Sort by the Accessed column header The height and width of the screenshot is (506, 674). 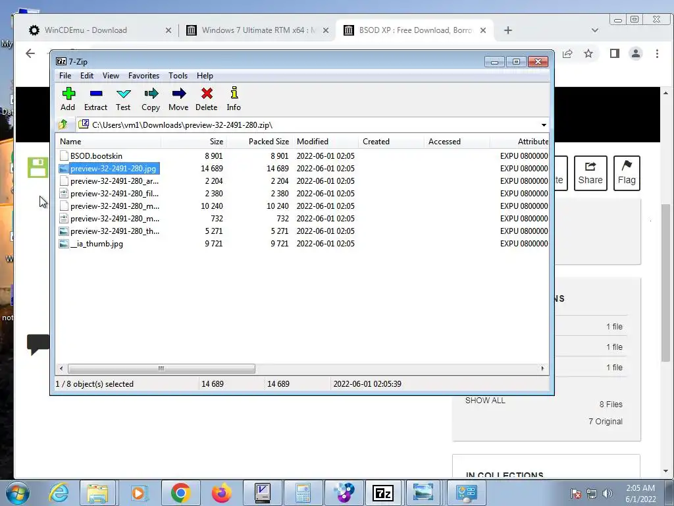pyautogui.click(x=457, y=142)
